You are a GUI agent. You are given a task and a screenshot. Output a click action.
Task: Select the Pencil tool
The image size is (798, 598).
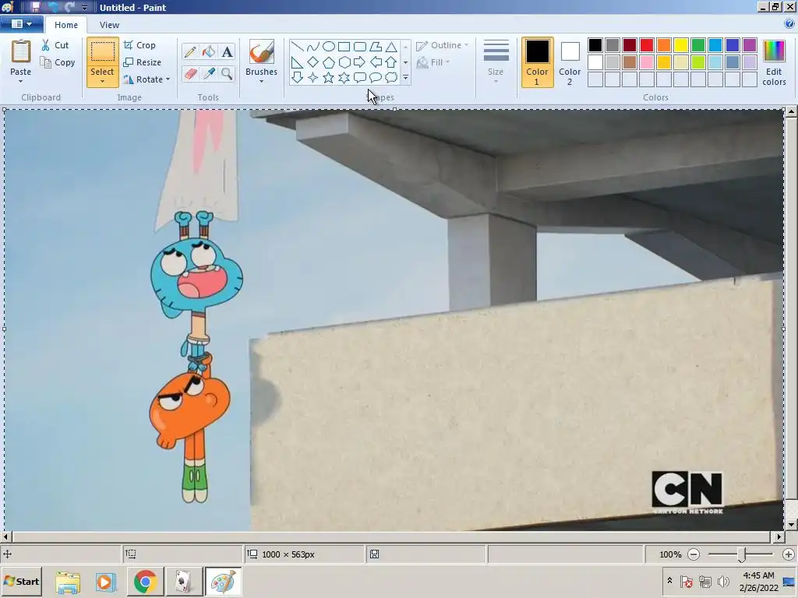[x=190, y=51]
